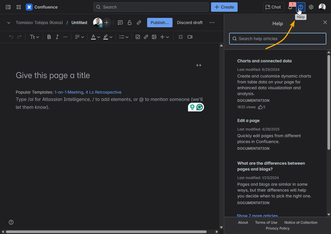Image resolution: width=331 pixels, height=234 pixels.
Task: Insert a link using the toolbar link icon
Action: click(x=146, y=37)
